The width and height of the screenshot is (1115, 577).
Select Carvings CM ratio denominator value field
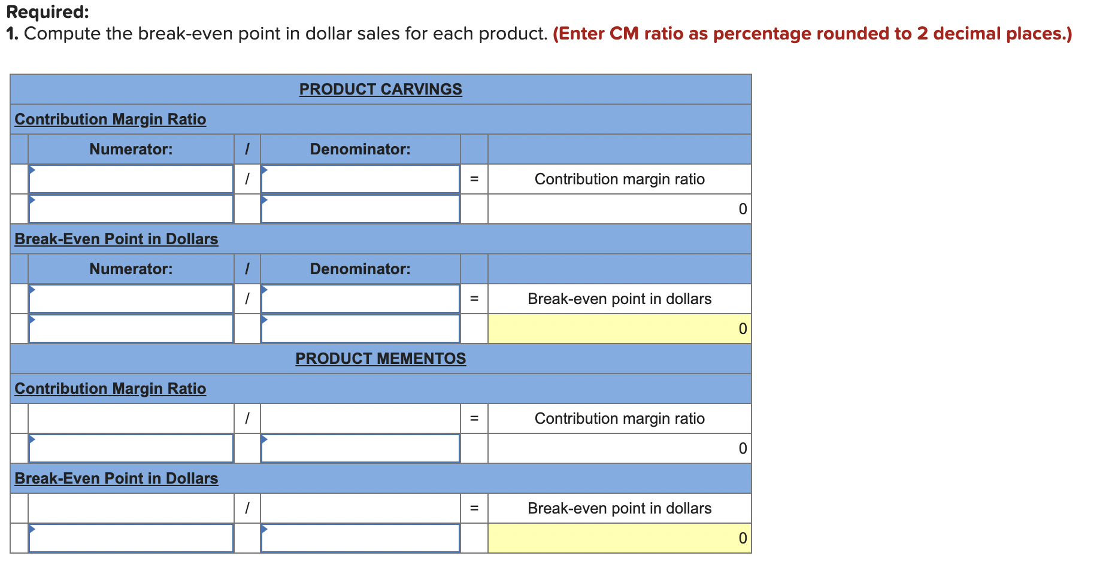pos(360,209)
